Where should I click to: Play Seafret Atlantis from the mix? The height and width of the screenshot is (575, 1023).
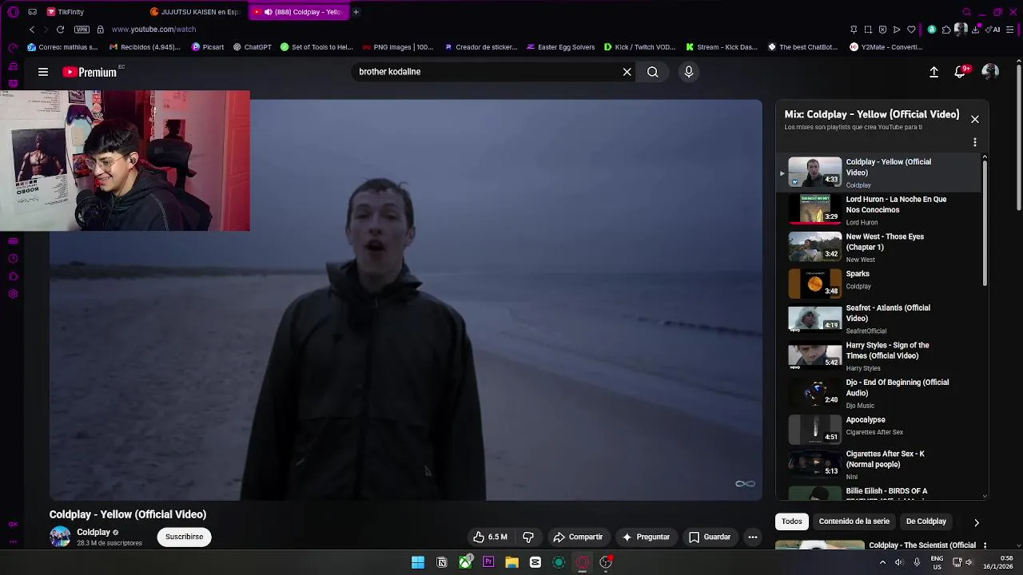[879, 319]
